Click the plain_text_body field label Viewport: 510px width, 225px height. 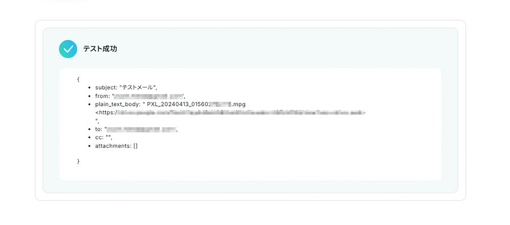coord(118,104)
